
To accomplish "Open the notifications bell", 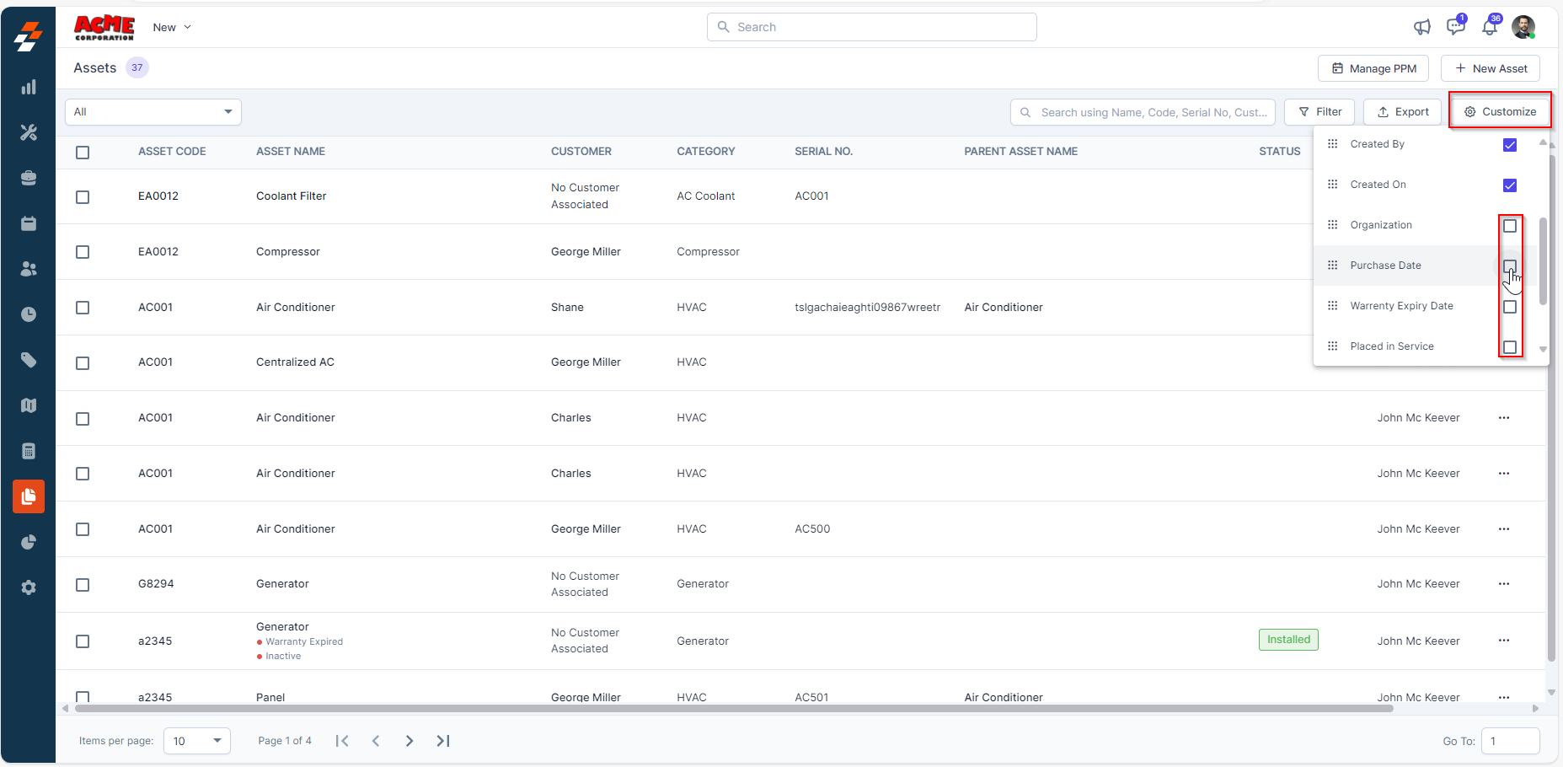I will pyautogui.click(x=1490, y=27).
